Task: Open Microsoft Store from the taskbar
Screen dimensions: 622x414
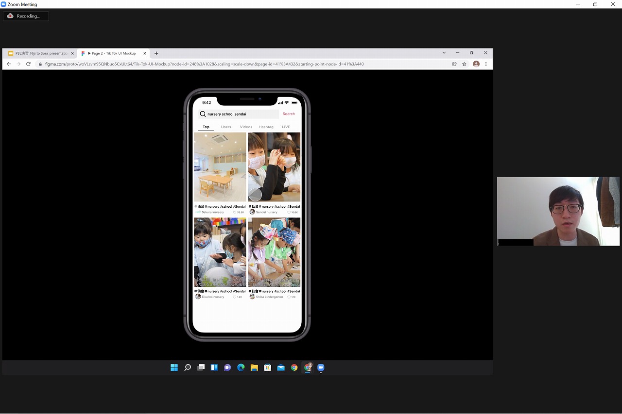Action: (x=267, y=367)
